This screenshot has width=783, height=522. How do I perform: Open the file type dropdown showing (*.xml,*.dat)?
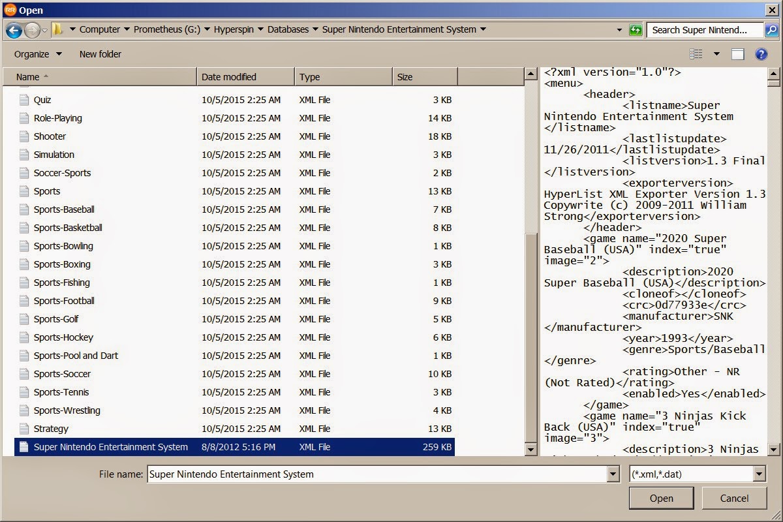tap(758, 474)
